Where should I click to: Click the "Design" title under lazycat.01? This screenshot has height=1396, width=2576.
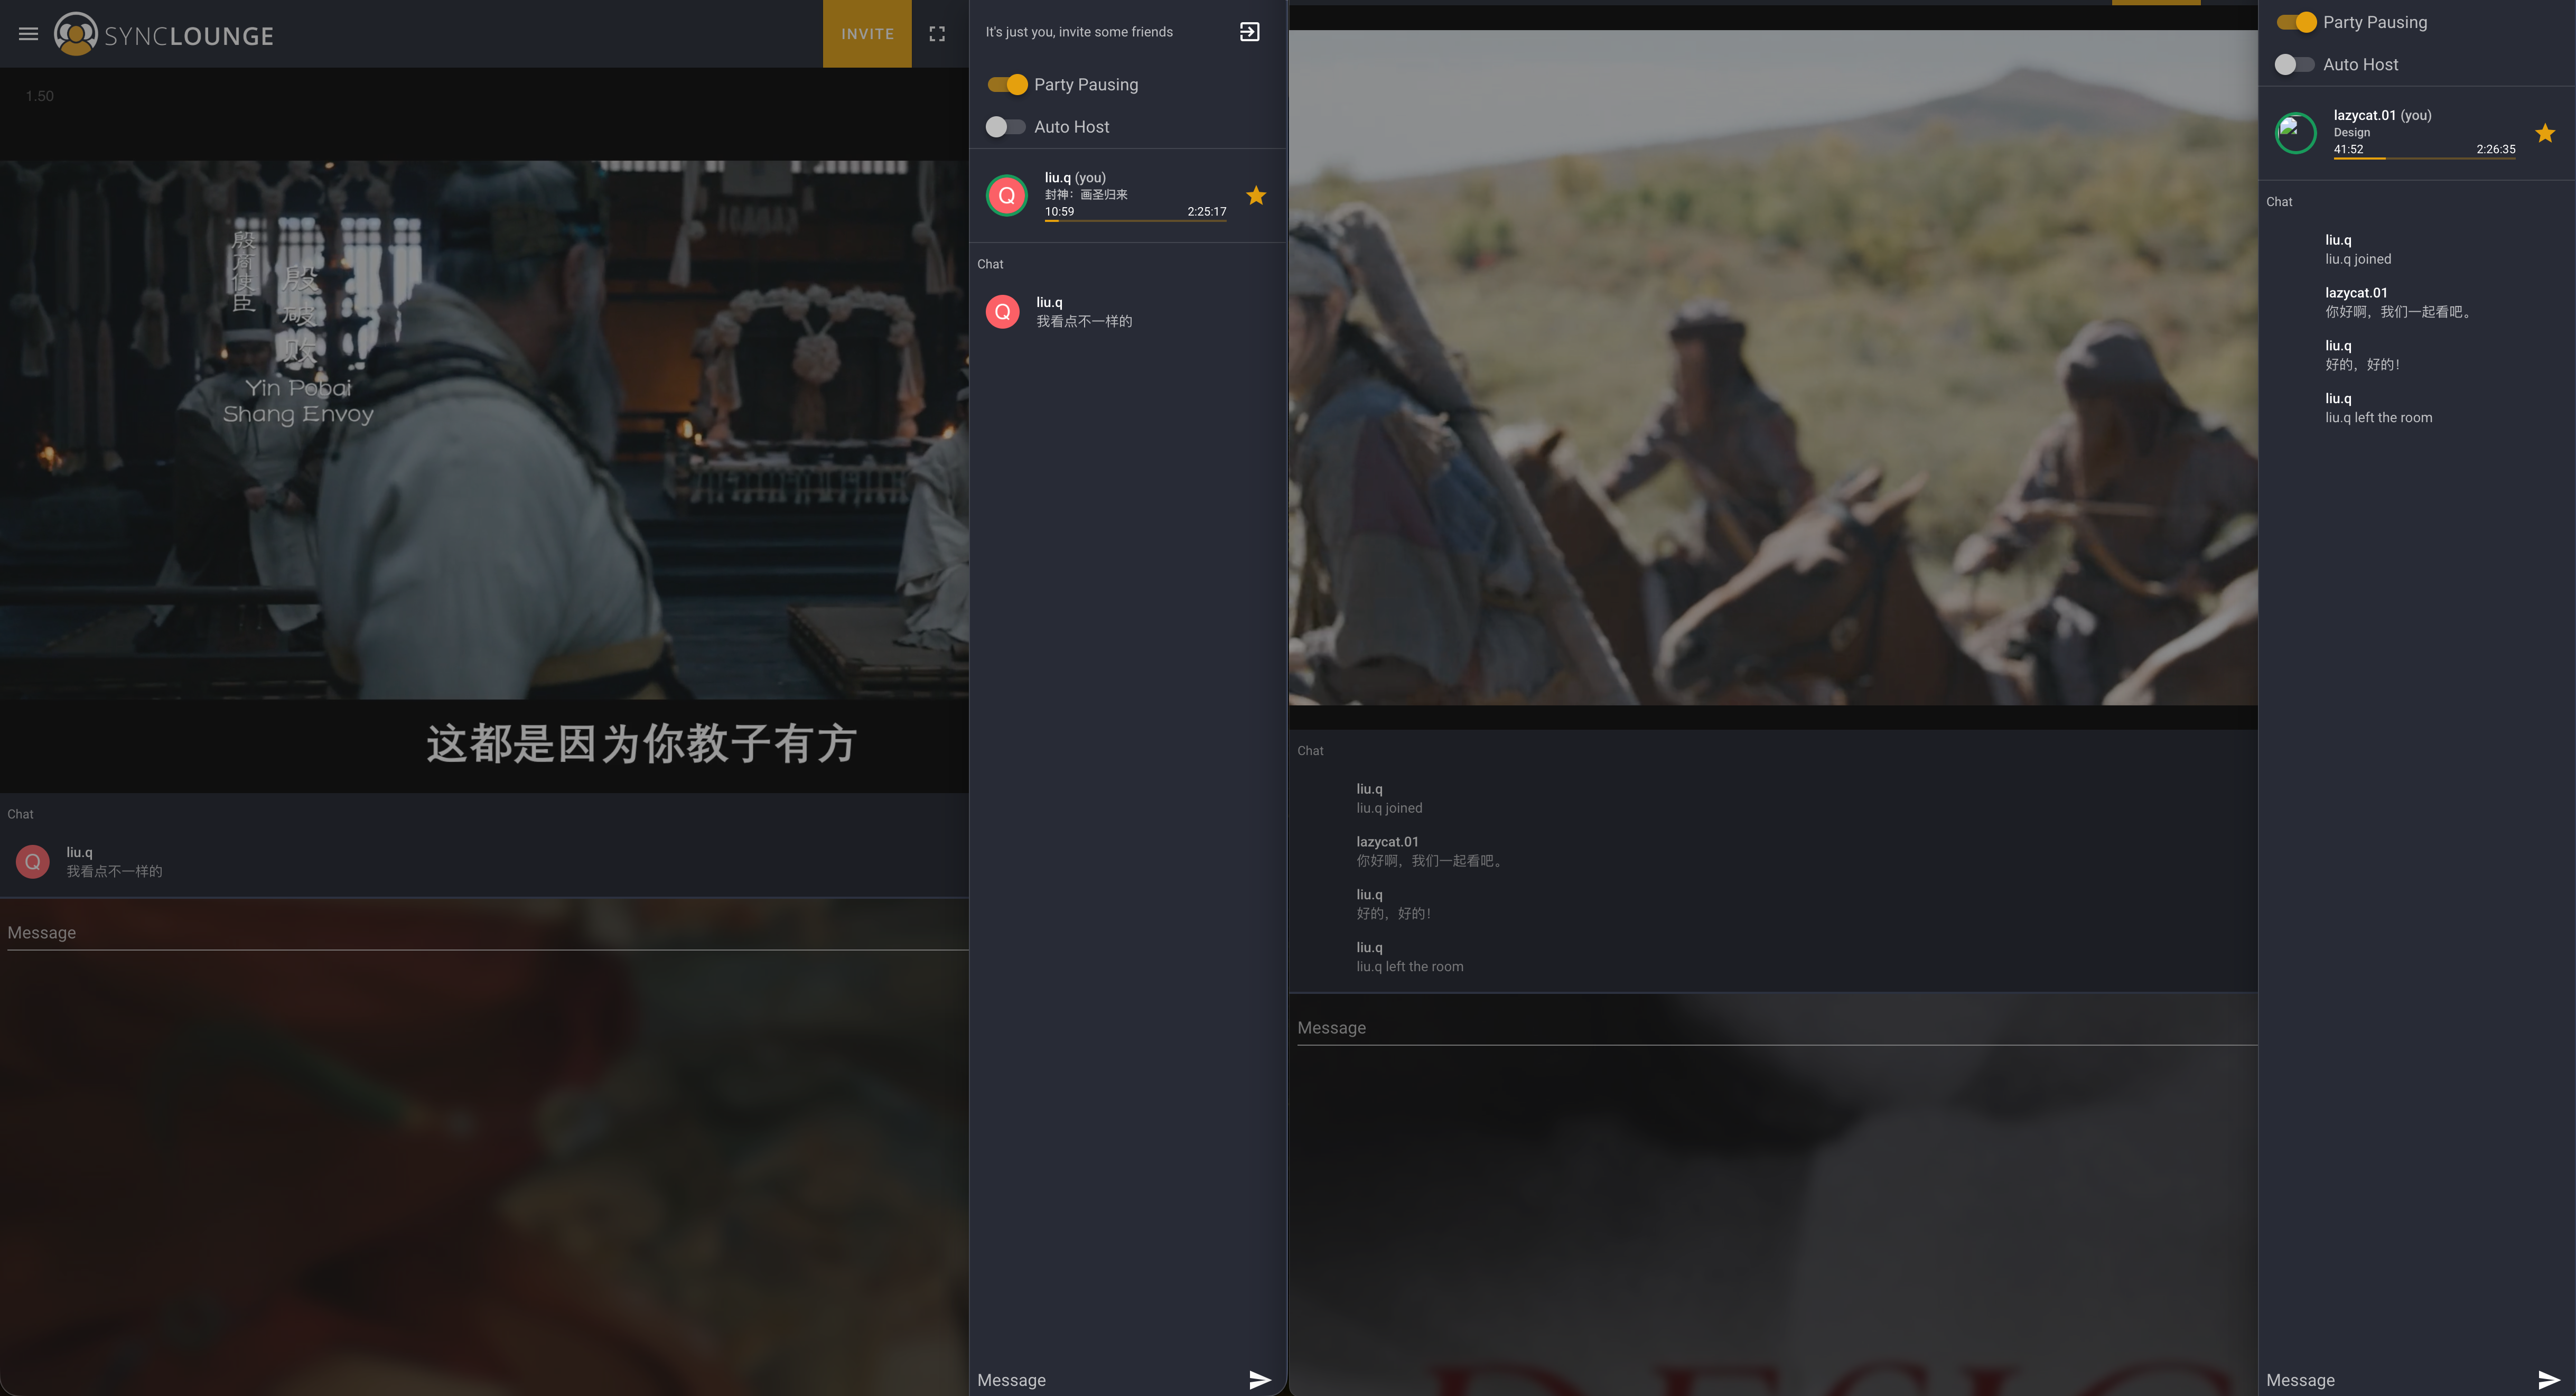click(2352, 132)
